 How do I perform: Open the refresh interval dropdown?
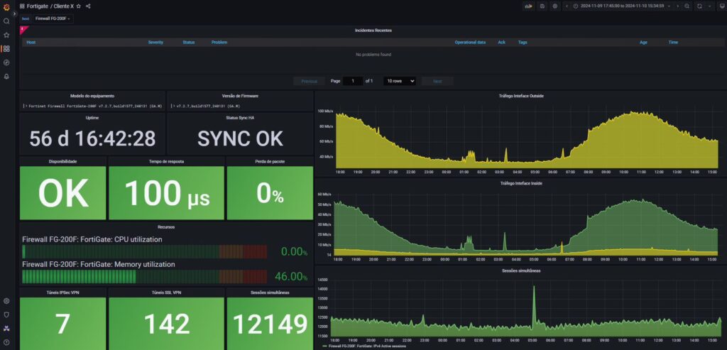[x=709, y=6]
